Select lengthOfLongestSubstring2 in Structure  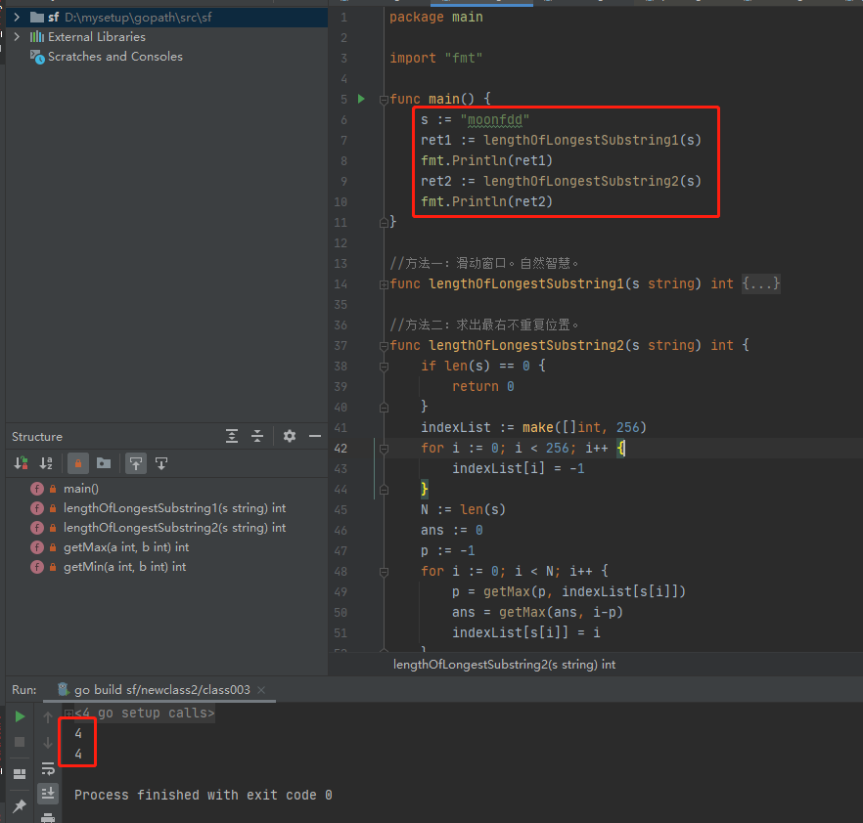pos(174,528)
